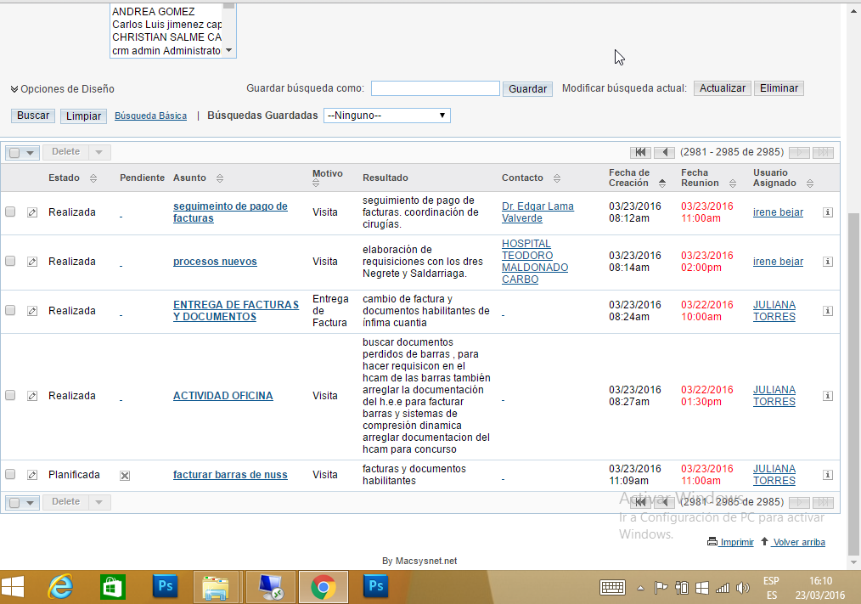This screenshot has height=604, width=861.
Task: Open the Búsquedas Guardadas dropdown
Action: click(386, 116)
